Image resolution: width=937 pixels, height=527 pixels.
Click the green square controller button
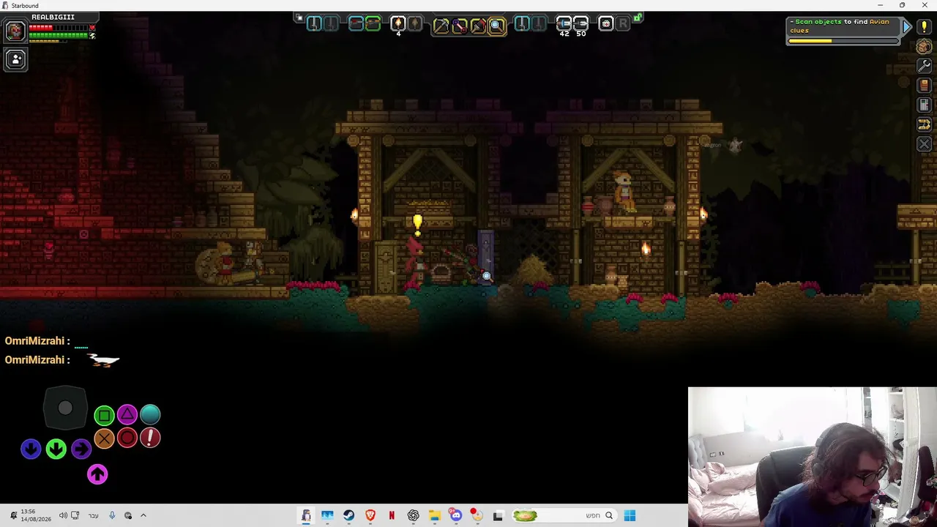coord(104,416)
